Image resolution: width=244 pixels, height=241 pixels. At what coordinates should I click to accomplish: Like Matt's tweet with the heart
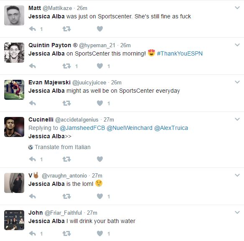(100, 29)
